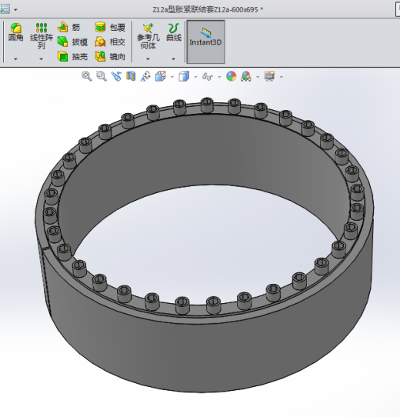400x417 pixels.
Task: Open the Curves (曲线) tool
Action: point(174,32)
